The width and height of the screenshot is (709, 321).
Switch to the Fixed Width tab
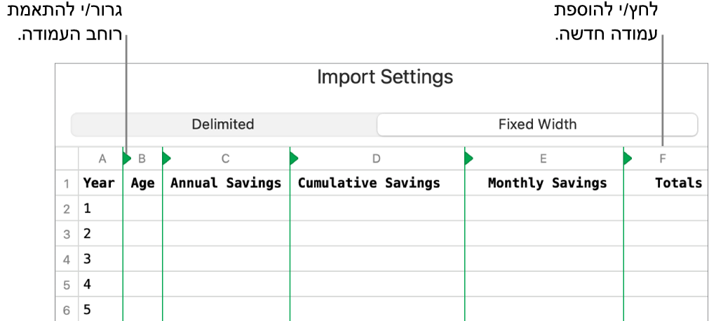537,125
